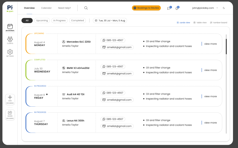Screen dimensions: 238x148
Task: Switch to cards view
Action: click(x=183, y=23)
